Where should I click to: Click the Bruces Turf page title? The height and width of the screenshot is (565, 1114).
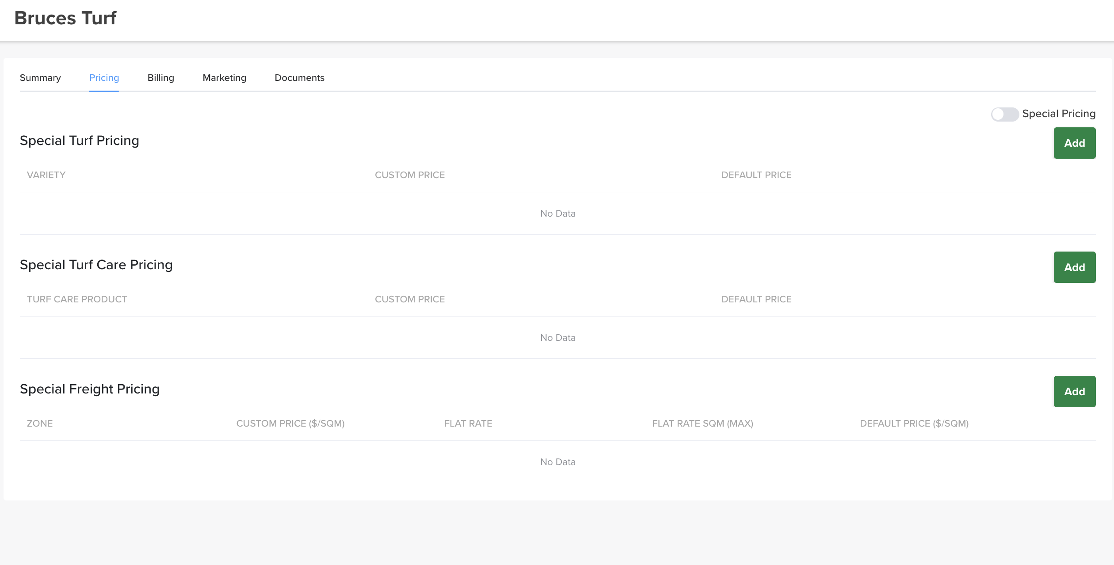pos(65,18)
